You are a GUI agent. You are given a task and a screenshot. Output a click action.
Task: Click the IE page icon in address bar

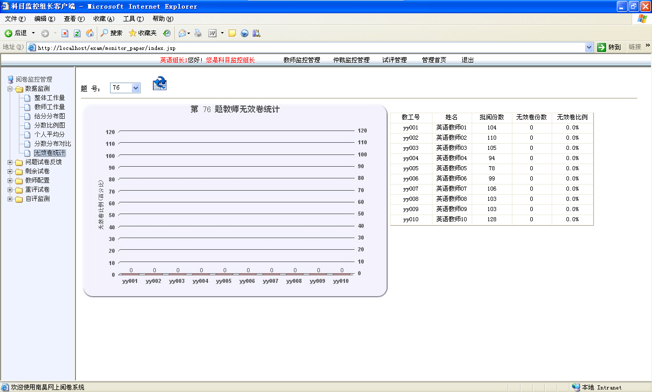pos(32,47)
